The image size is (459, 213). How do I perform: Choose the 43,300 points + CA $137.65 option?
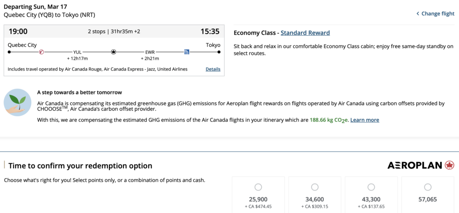(371, 187)
